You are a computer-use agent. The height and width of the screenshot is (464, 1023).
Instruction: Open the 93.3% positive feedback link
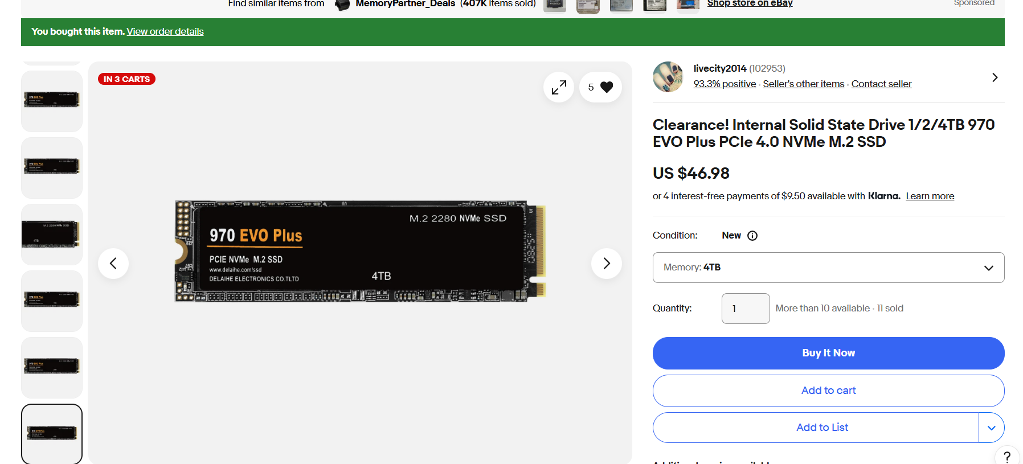725,84
